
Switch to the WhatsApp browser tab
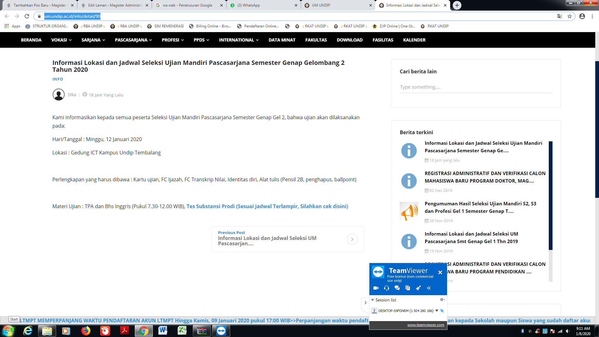coord(248,5)
